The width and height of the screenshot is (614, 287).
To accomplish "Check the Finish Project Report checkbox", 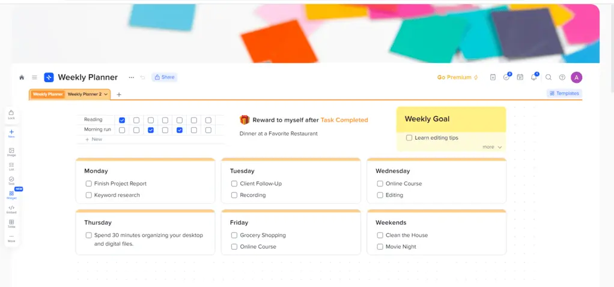I will coord(88,183).
